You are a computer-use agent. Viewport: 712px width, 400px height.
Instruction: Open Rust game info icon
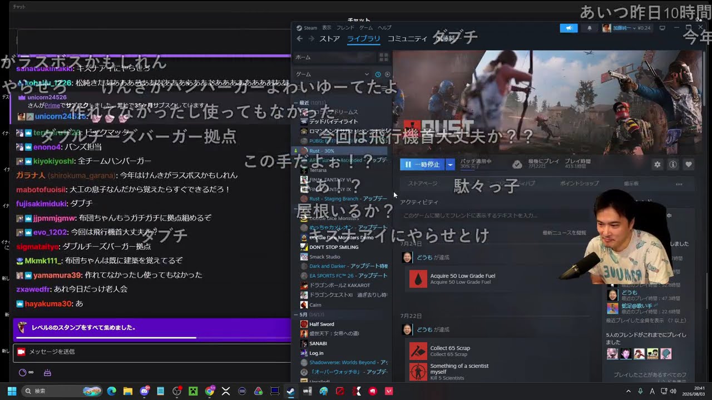(x=673, y=164)
